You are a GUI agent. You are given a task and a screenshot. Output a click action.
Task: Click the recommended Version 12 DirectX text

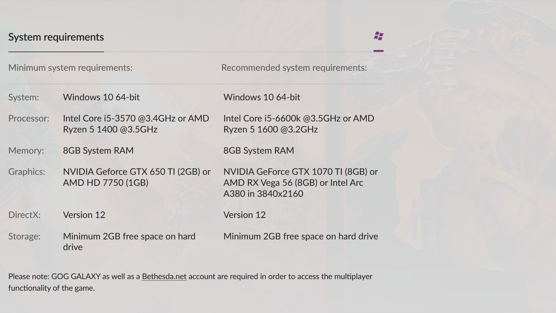pyautogui.click(x=244, y=215)
